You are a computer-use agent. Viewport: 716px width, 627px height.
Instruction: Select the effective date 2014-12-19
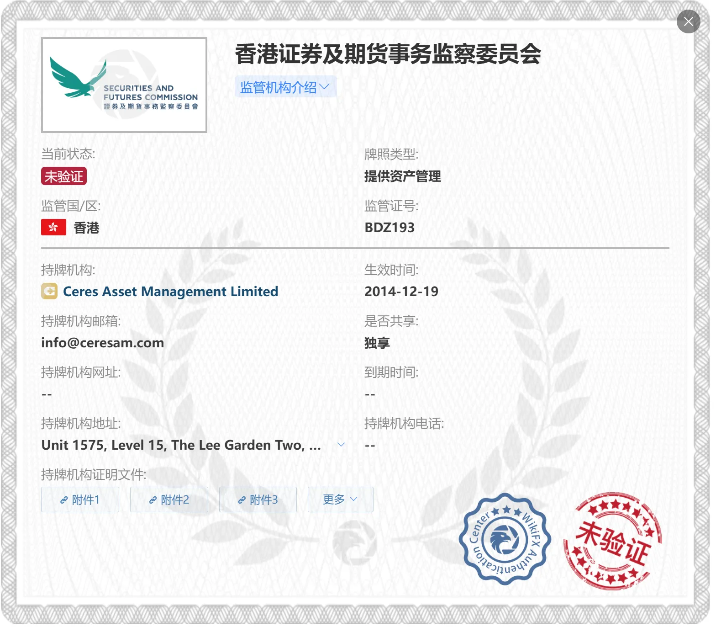[401, 292]
